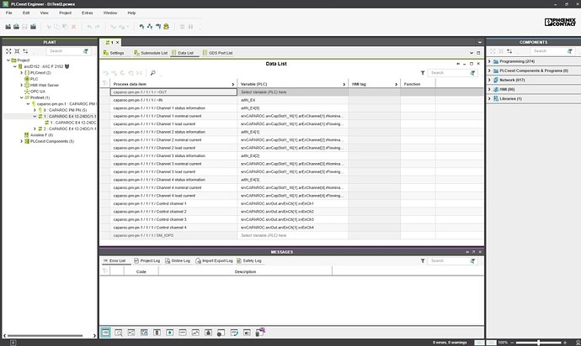The image size is (581, 346).
Task: Click the upward-arrow box icon in bottom toolbar
Action: click(170, 333)
